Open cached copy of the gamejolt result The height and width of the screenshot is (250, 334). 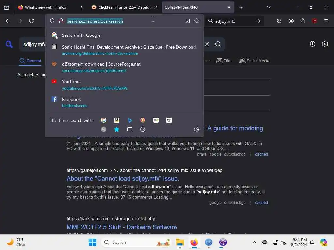(262, 203)
